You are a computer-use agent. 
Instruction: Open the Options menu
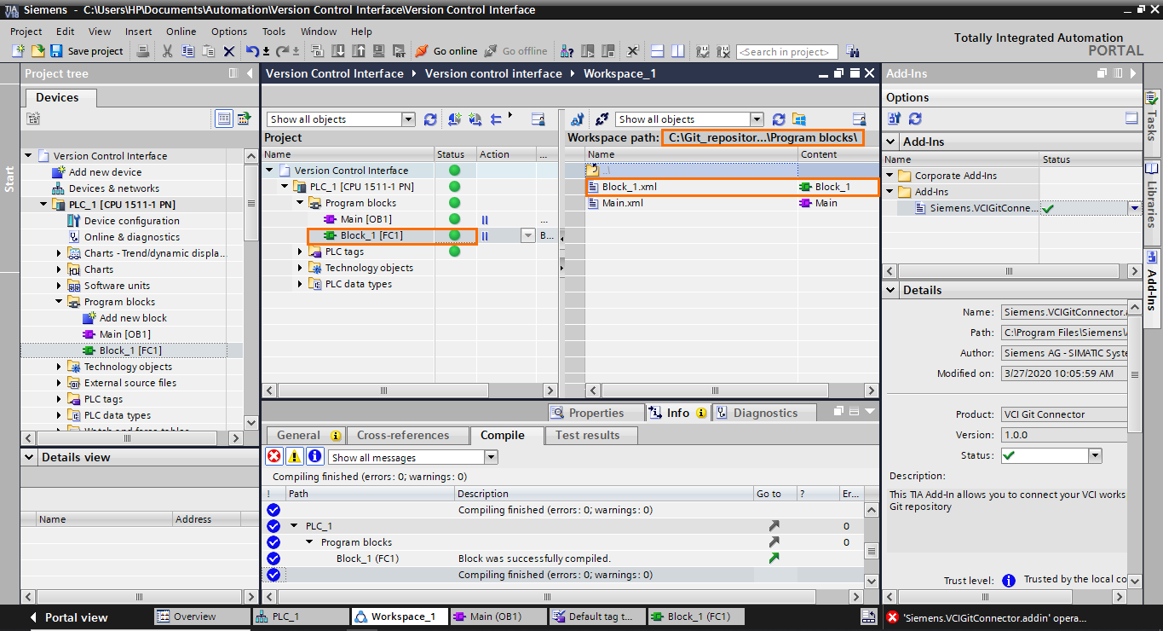click(x=228, y=31)
